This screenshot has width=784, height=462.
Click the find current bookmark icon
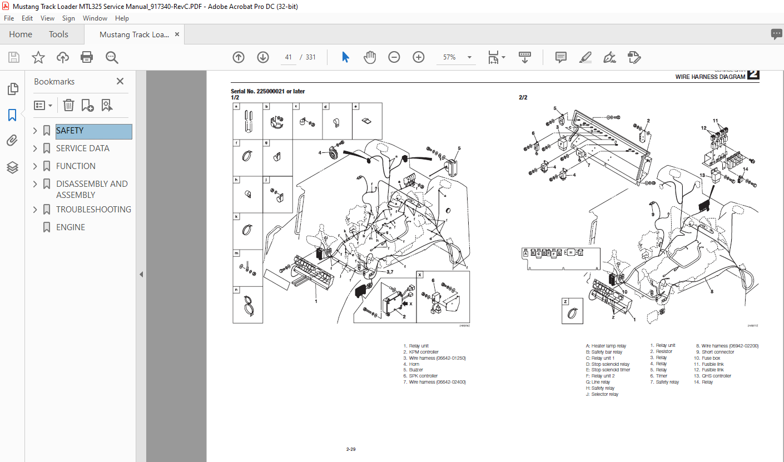point(107,105)
